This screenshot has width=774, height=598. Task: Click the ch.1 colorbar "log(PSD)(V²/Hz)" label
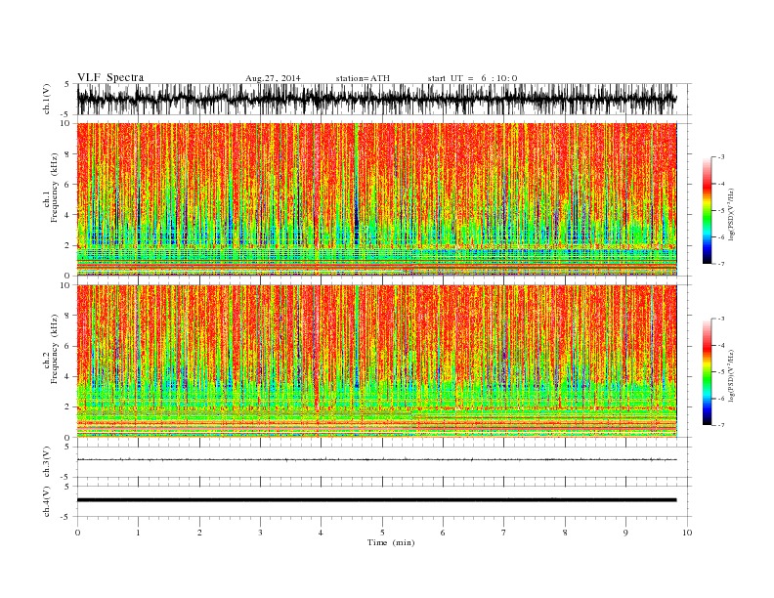coord(731,215)
